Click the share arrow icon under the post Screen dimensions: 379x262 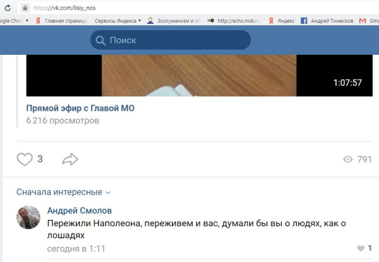(69, 159)
